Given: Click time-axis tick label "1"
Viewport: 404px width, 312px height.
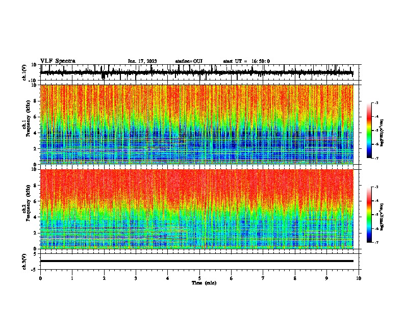Looking at the screenshot, I should point(72,278).
